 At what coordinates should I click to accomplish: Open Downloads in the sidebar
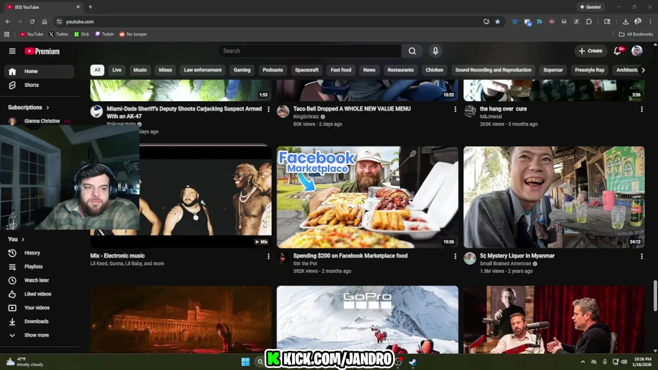39,321
